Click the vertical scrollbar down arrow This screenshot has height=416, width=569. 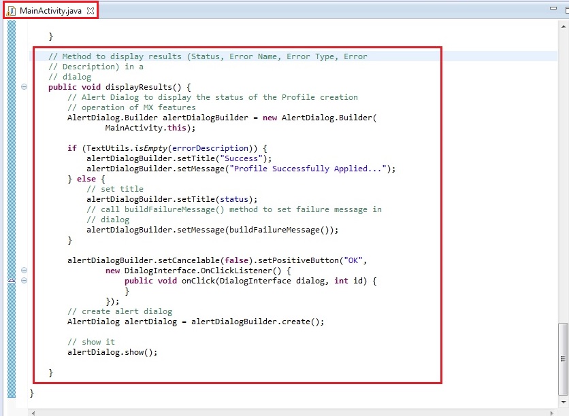(x=563, y=402)
